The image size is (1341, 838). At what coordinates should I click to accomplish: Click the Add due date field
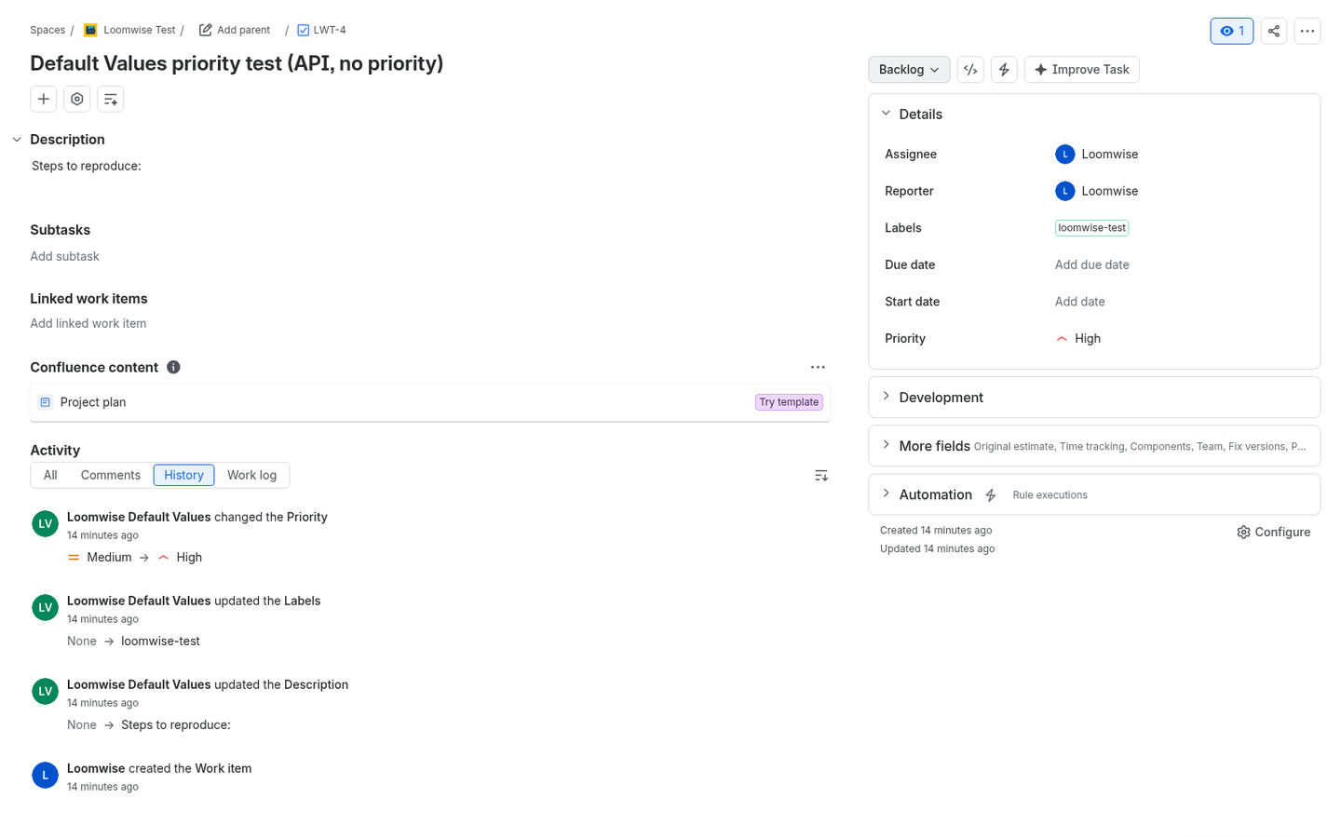pos(1091,264)
